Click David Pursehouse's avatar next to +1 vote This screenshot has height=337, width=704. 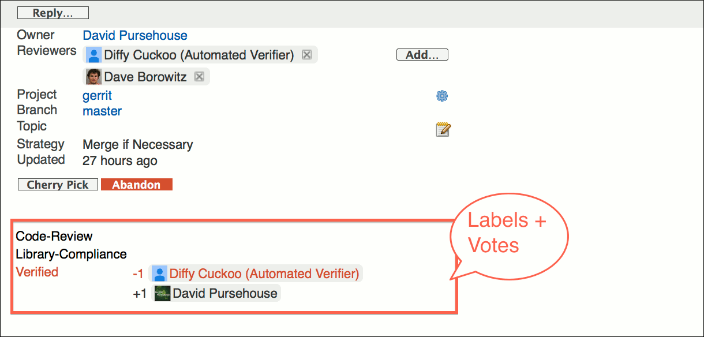click(x=162, y=293)
